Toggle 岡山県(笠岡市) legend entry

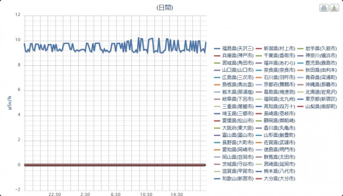coord(234,157)
